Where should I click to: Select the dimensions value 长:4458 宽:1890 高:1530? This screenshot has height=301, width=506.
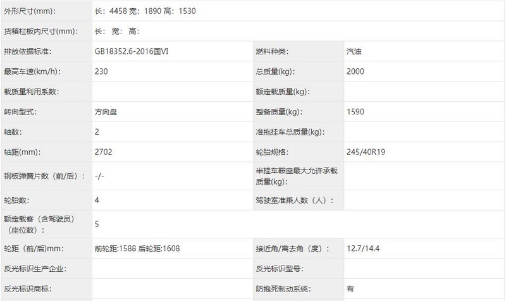coord(145,11)
